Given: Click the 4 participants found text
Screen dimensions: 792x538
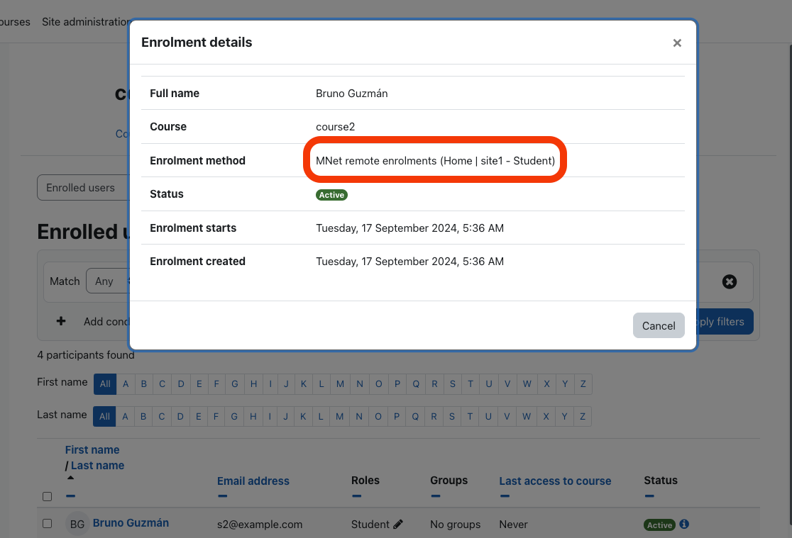Looking at the screenshot, I should (x=86, y=355).
